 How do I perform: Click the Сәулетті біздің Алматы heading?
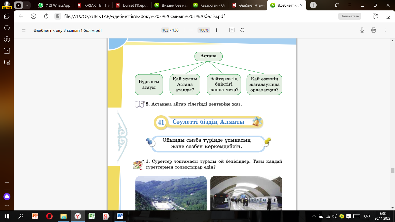click(208, 122)
